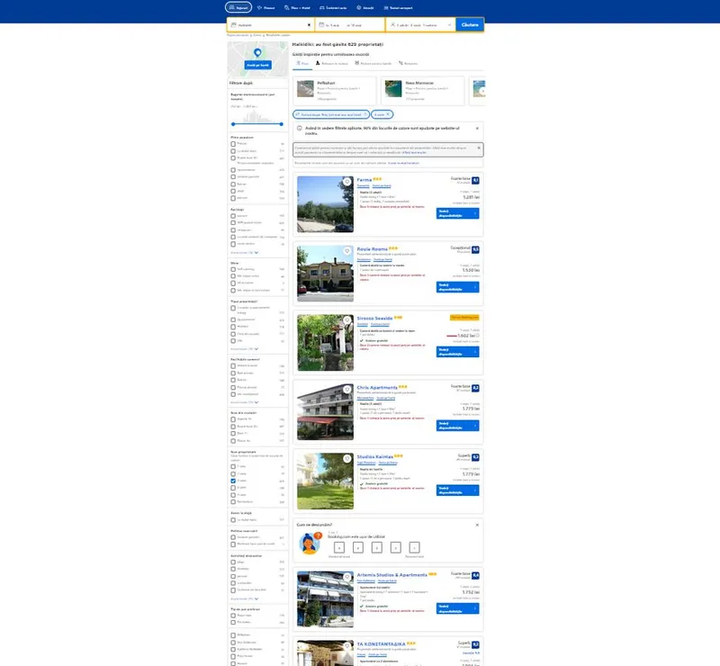This screenshot has height=666, width=720.
Task: Open the Sejururi (stays) tab in header
Action: (x=238, y=7)
